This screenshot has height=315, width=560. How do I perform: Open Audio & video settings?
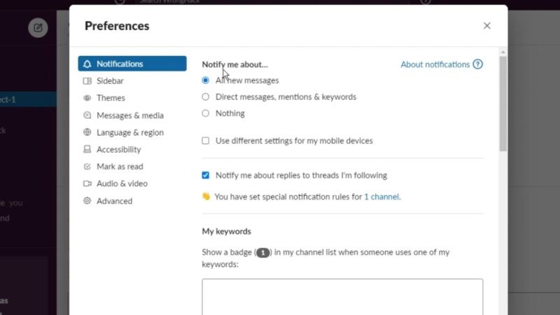coord(132,183)
